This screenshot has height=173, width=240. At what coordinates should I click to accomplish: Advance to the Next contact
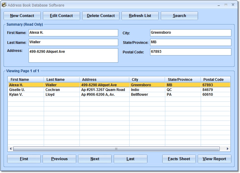[x=95, y=159]
